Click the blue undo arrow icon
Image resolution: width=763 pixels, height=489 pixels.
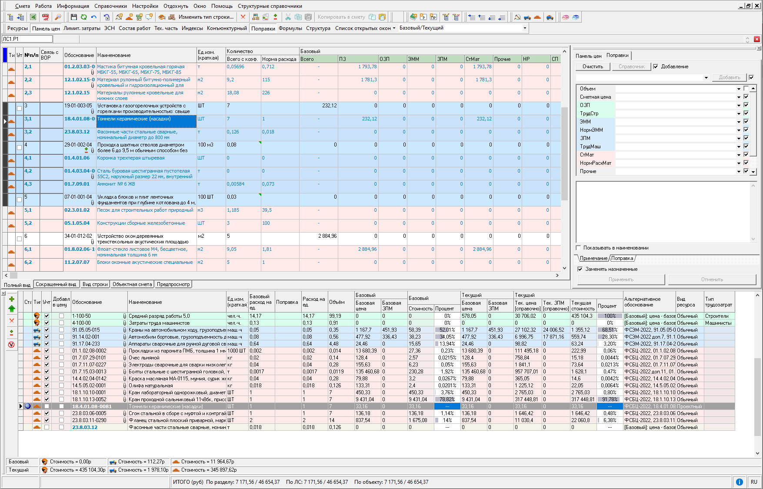pos(94,17)
